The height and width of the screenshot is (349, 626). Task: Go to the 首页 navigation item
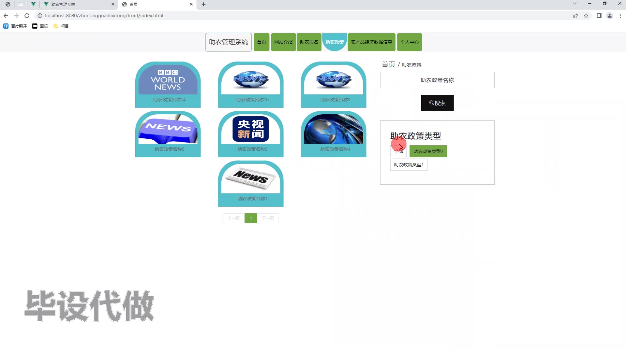(261, 42)
